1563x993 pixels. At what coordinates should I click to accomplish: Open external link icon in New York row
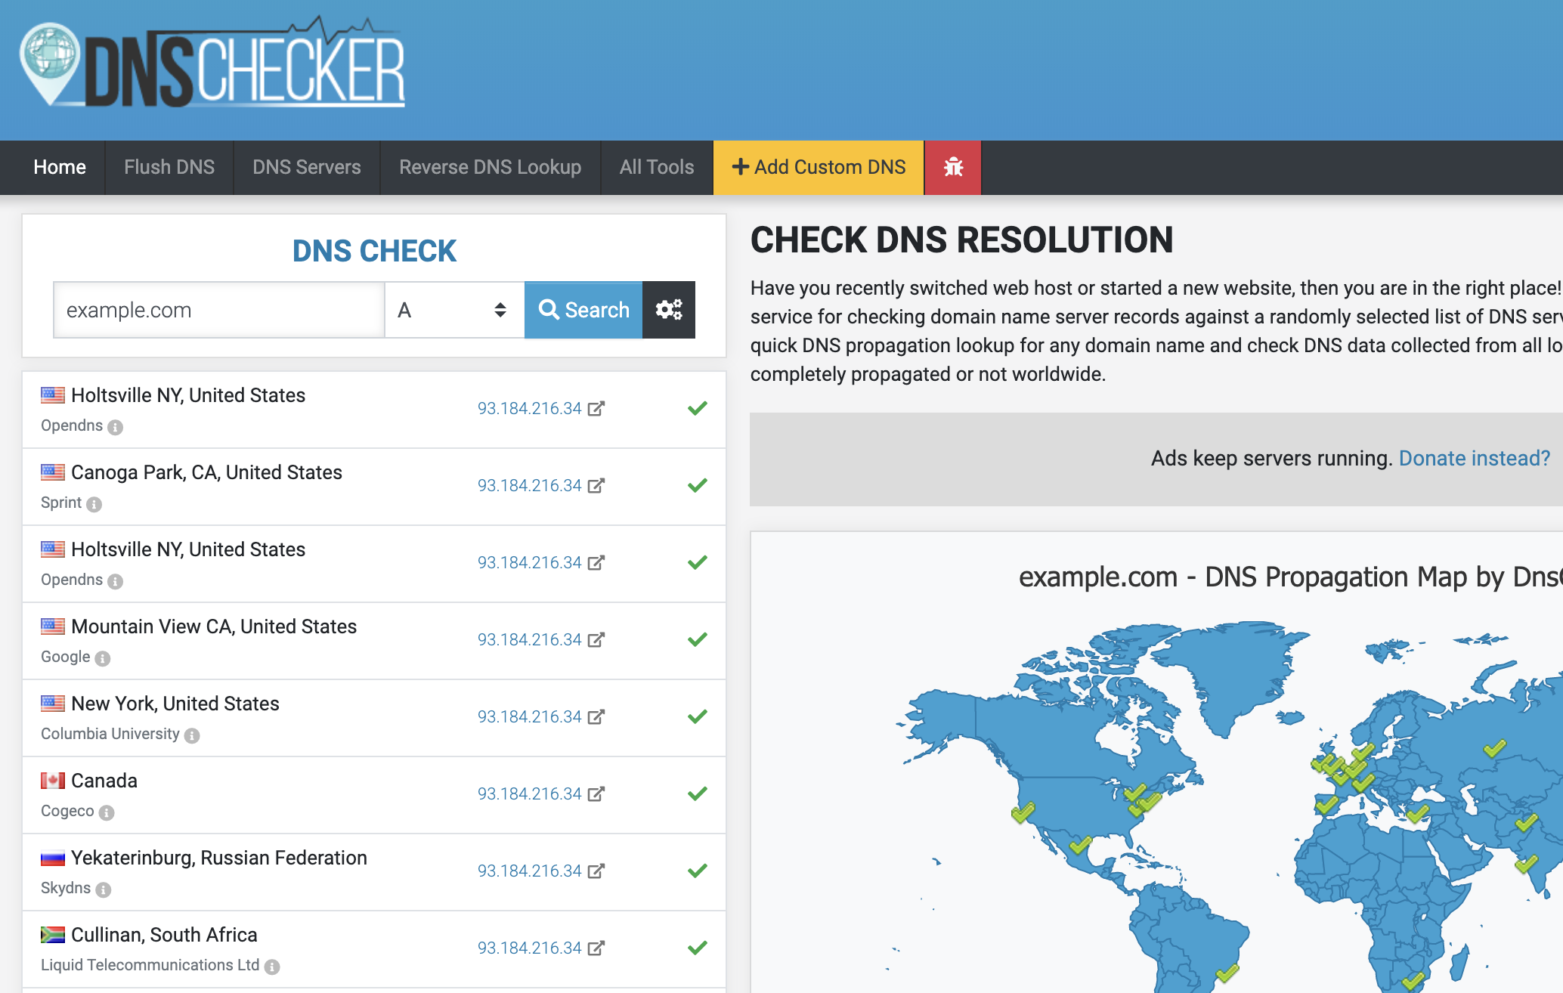click(596, 716)
